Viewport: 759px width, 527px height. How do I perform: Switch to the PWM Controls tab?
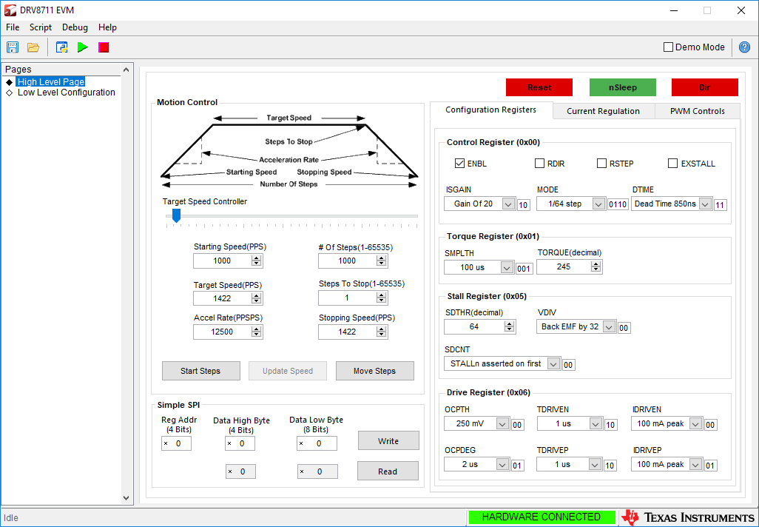(698, 111)
